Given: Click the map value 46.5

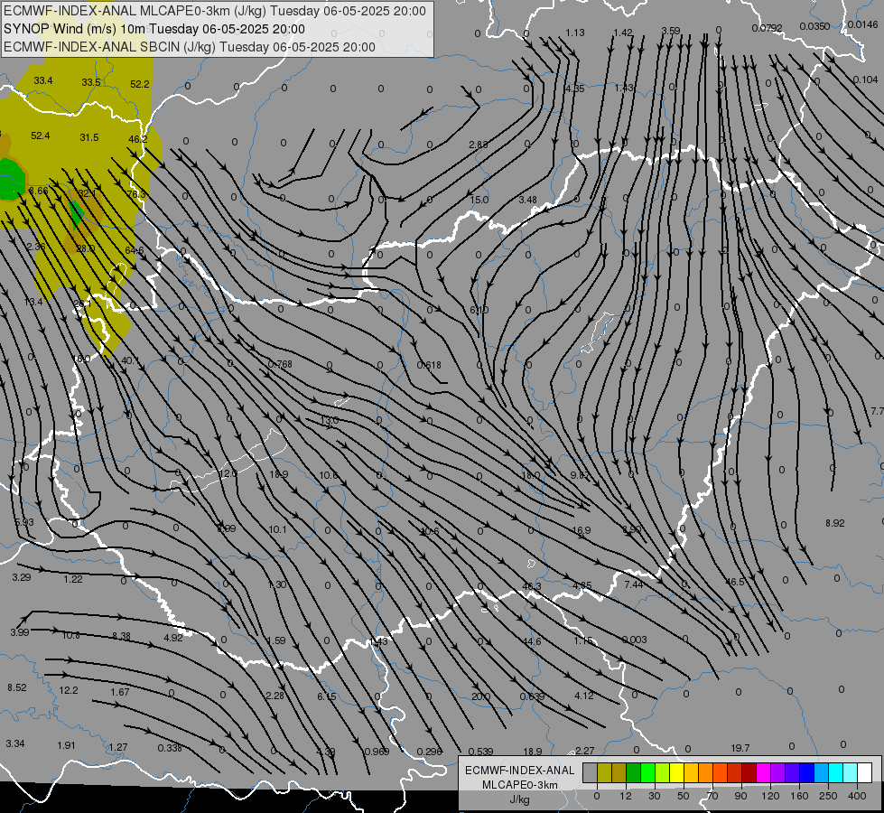Looking at the screenshot, I should [x=735, y=582].
